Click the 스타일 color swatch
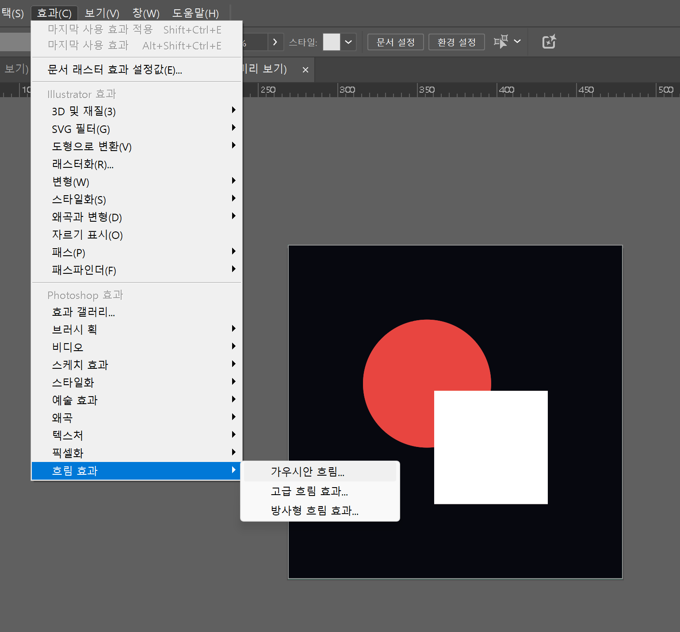The image size is (680, 632). (332, 42)
